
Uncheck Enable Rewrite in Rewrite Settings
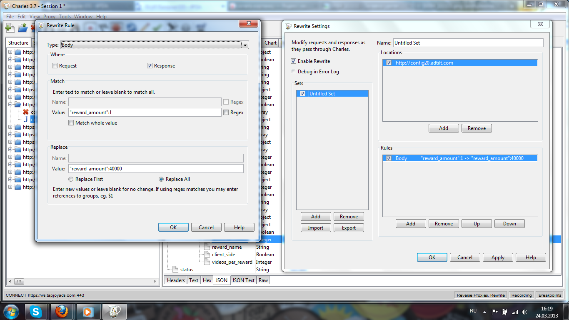coord(294,61)
